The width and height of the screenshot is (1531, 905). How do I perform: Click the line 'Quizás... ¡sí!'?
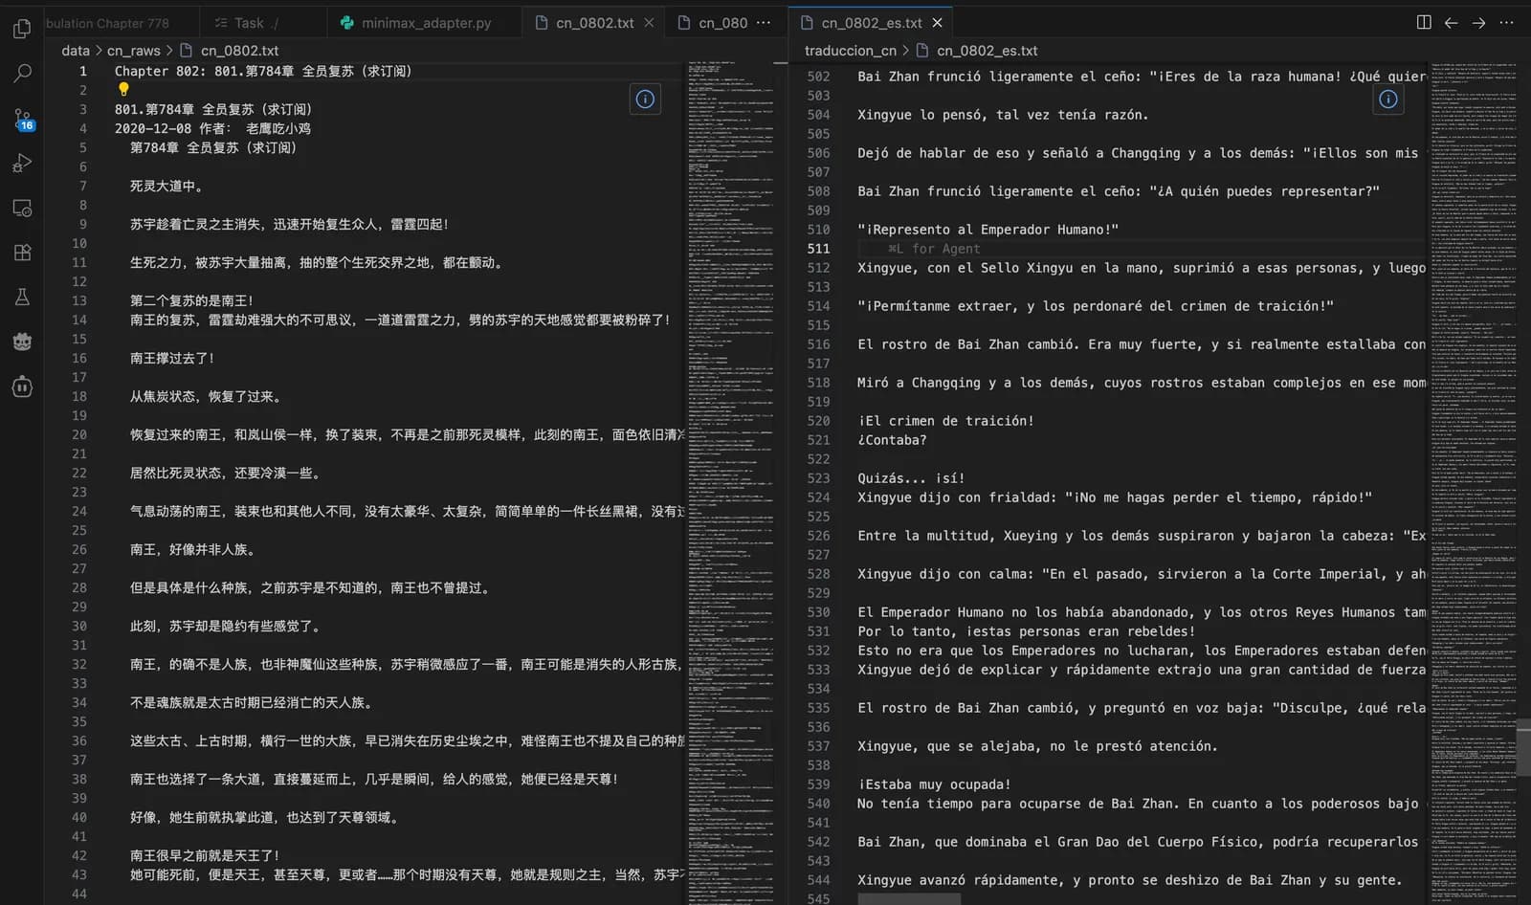(x=911, y=478)
